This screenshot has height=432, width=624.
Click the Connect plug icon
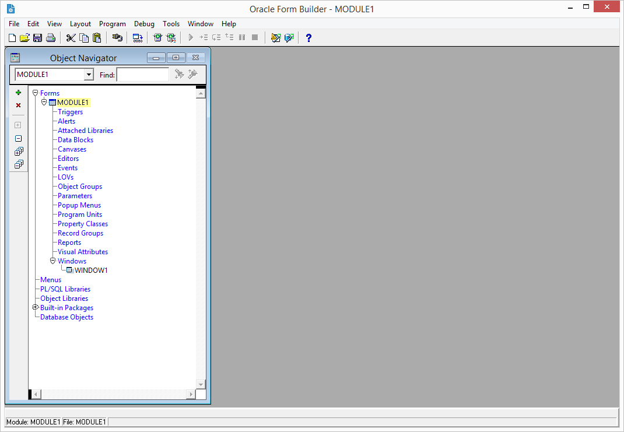pos(117,38)
